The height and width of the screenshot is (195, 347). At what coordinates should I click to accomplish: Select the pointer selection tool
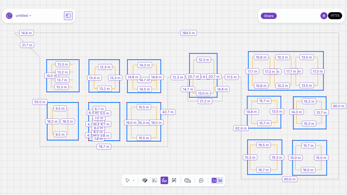coord(127,180)
